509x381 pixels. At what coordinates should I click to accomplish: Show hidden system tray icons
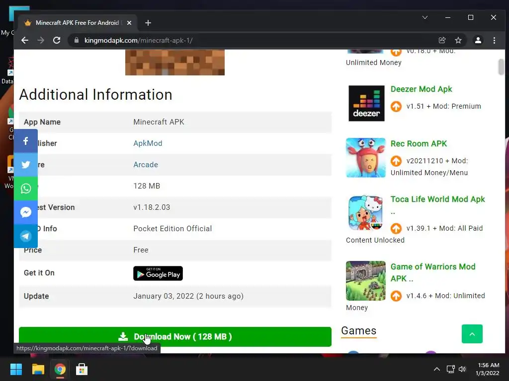pyautogui.click(x=437, y=369)
